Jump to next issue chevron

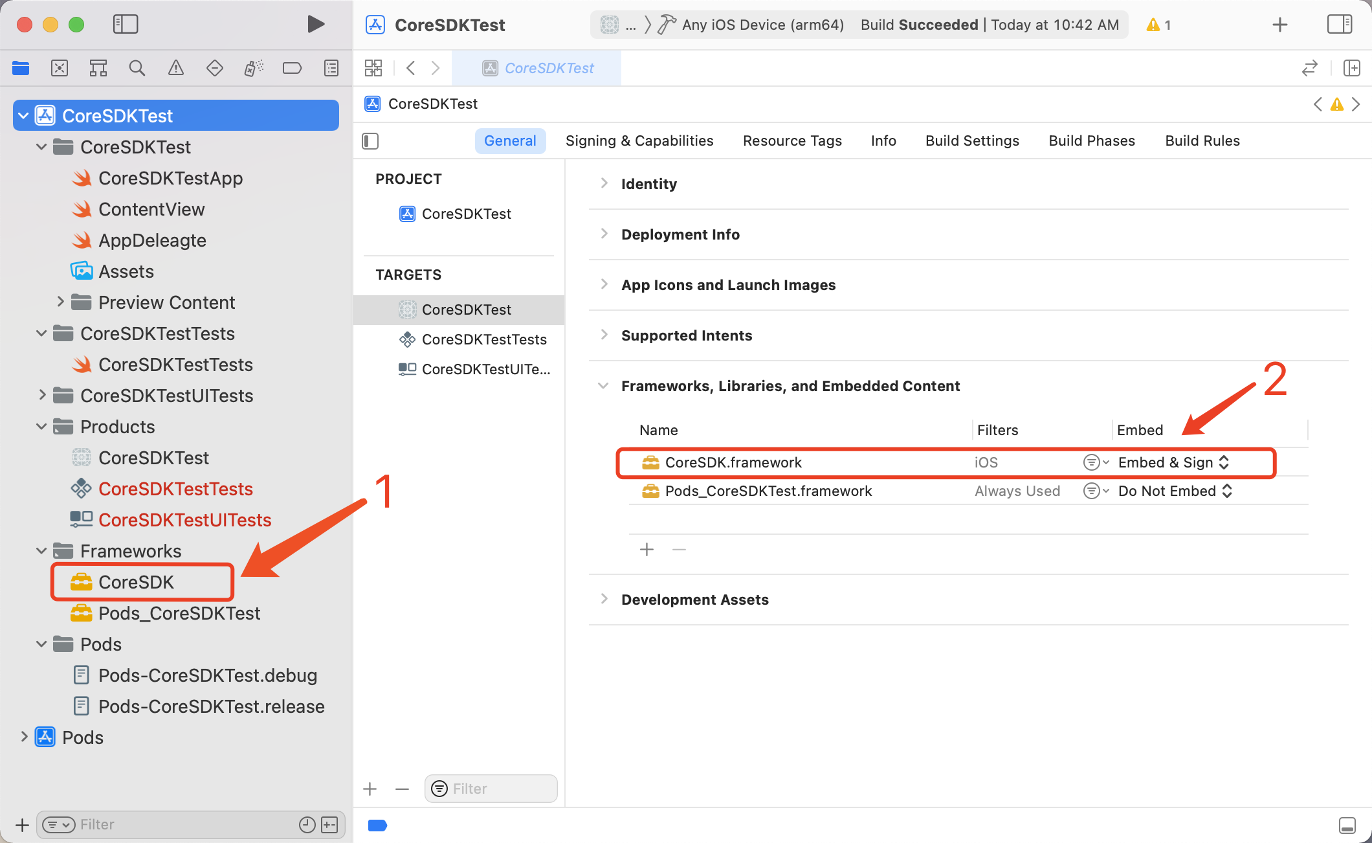tap(1356, 104)
